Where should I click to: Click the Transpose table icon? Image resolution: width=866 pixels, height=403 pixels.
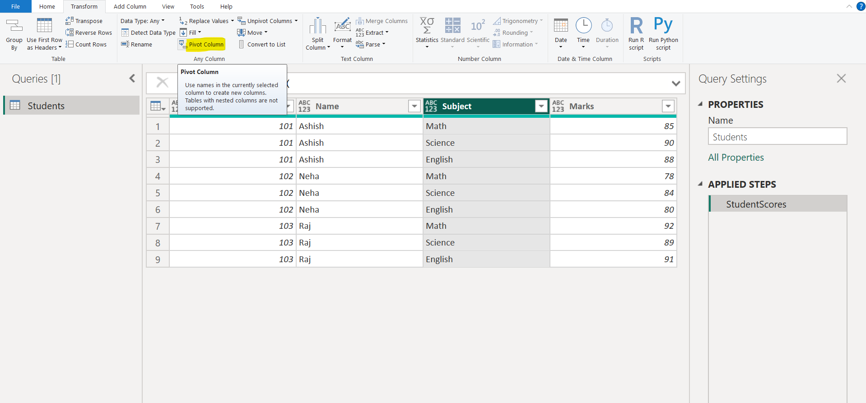(70, 21)
